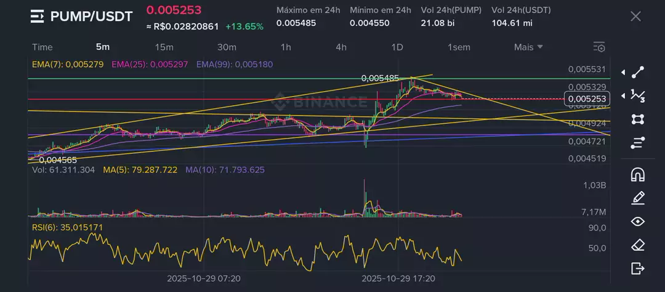This screenshot has width=665, height=292.
Task: Click the Vol 24h(PUMP) 21.08 bi value
Action: point(438,23)
